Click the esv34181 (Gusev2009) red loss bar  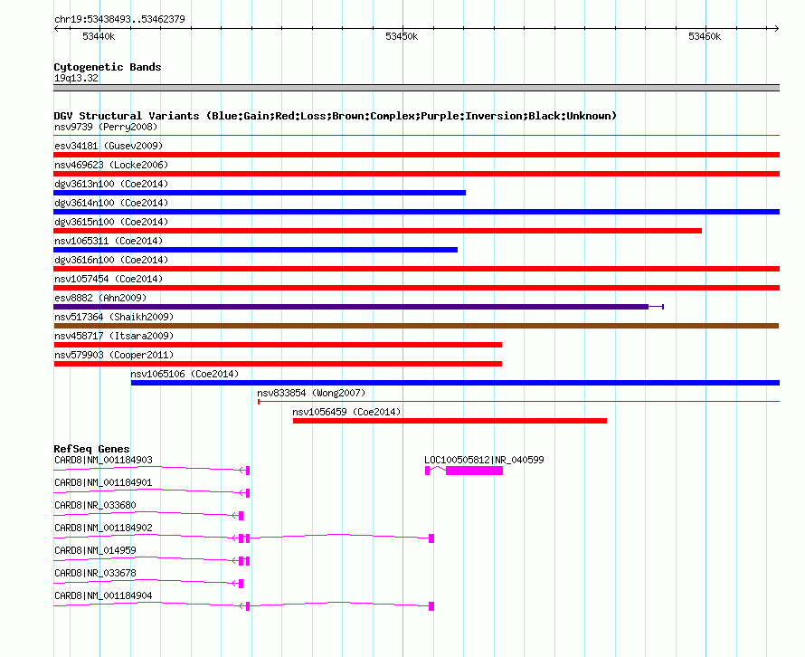(x=416, y=155)
